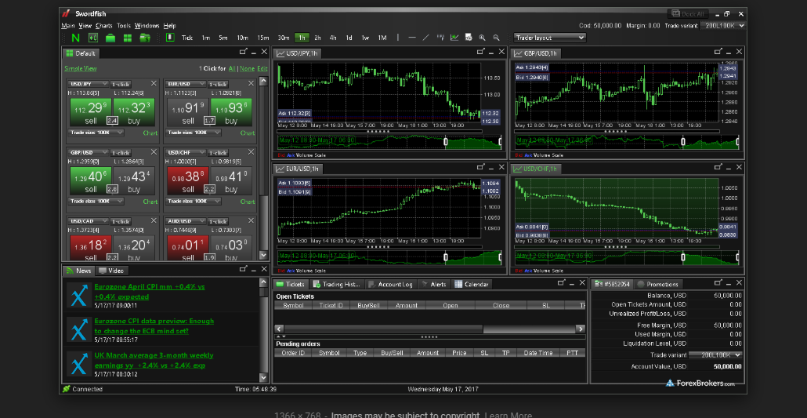Select the vertical line drawing tool

click(x=398, y=38)
